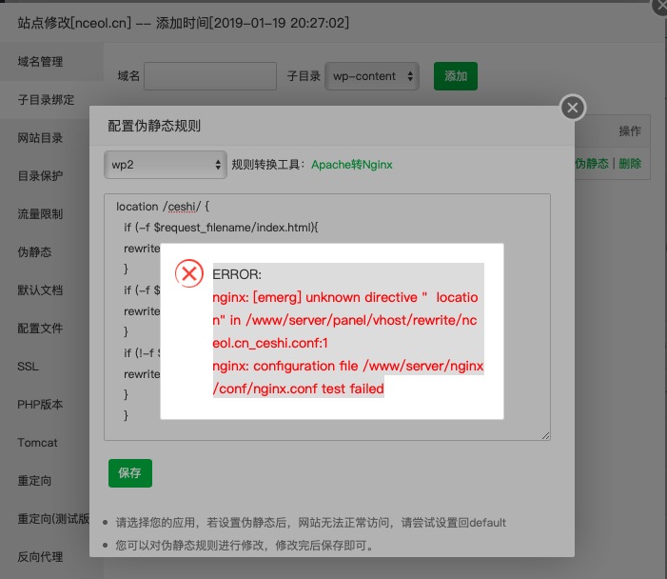This screenshot has height=579, width=667.
Task: Click the red error icon in the alert
Action: coord(188,273)
